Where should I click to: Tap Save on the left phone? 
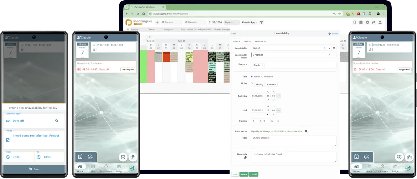[34, 169]
